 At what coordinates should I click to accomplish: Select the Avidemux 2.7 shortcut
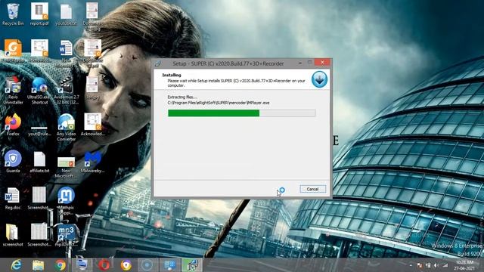tap(66, 91)
